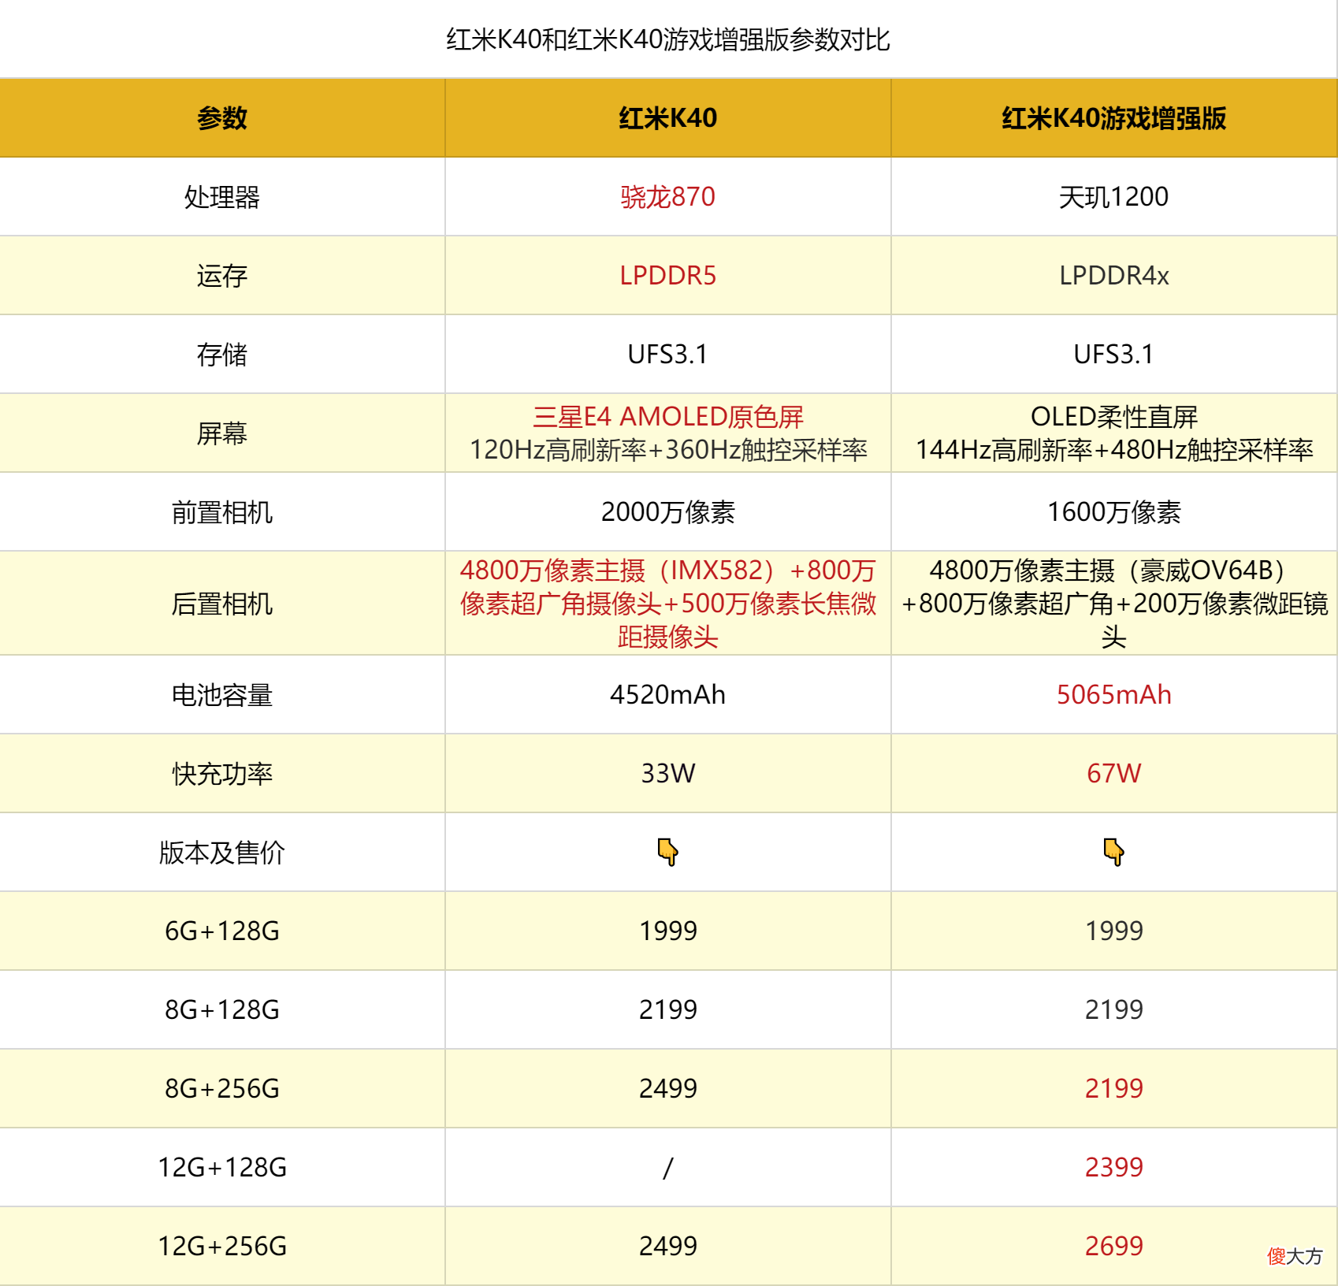
Task: Click the pointing-hand emoji in the 红米K40 column
Action: tap(667, 852)
